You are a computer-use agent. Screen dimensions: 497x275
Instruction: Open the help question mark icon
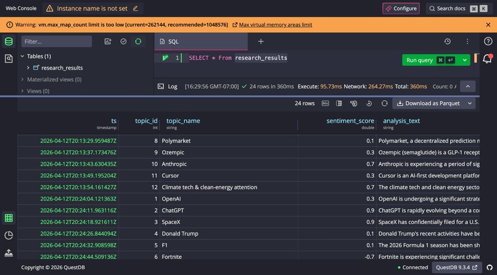coord(488,41)
